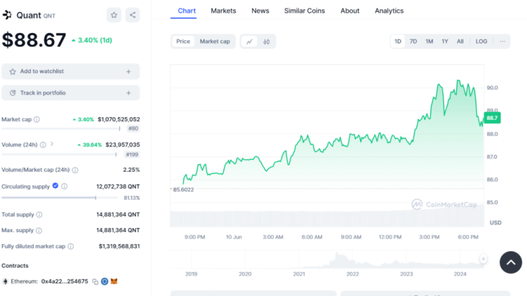Click the 81.13% supply percentage
The width and height of the screenshot is (527, 296).
[x=132, y=198]
